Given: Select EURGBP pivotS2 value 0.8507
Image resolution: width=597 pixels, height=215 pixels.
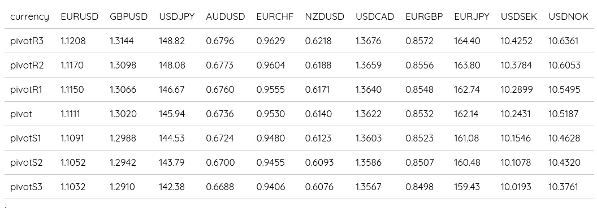Looking at the screenshot, I should coord(419,163).
